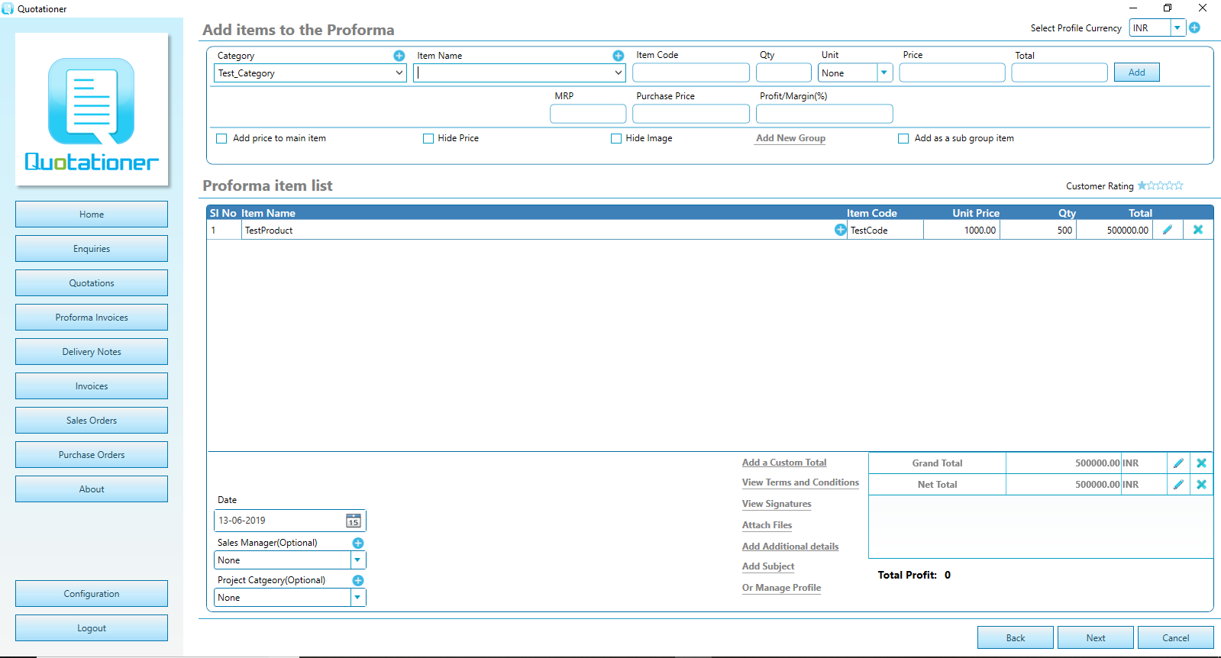
Task: Proceed with the Next button
Action: pyautogui.click(x=1096, y=638)
